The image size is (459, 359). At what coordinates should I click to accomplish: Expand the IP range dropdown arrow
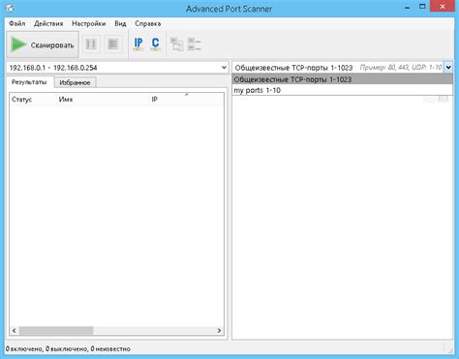(224, 68)
